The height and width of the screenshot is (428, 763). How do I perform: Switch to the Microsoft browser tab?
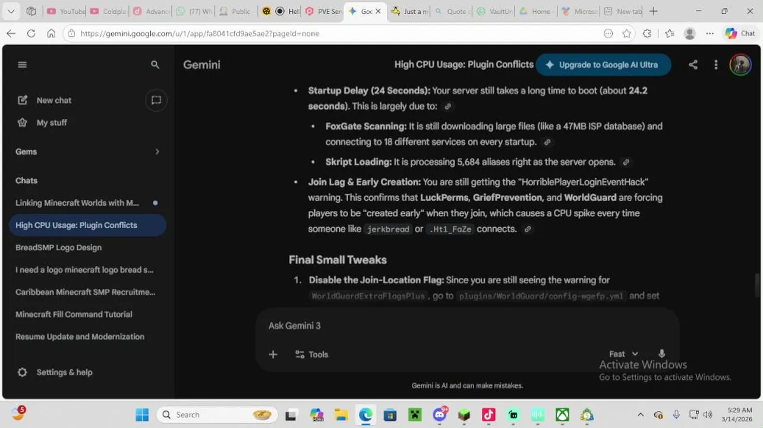click(579, 11)
